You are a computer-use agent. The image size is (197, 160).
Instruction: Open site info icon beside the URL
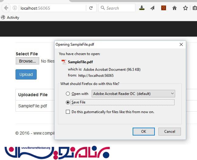(x=15, y=8)
